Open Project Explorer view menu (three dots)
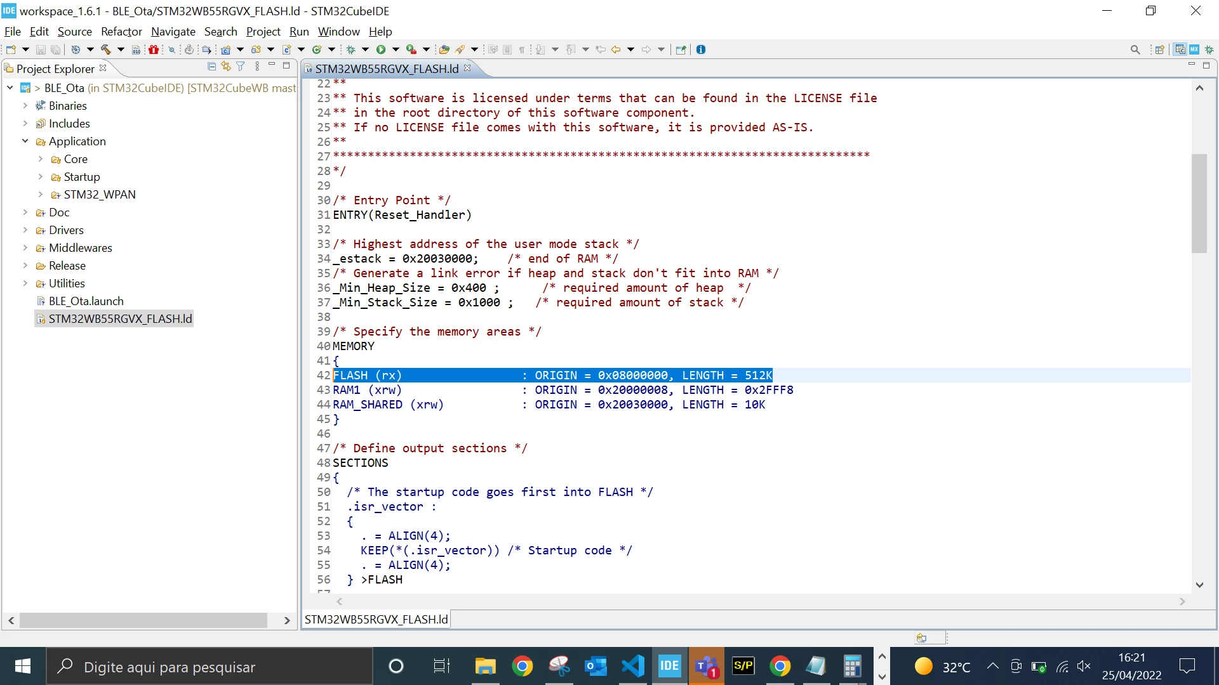 257,66
